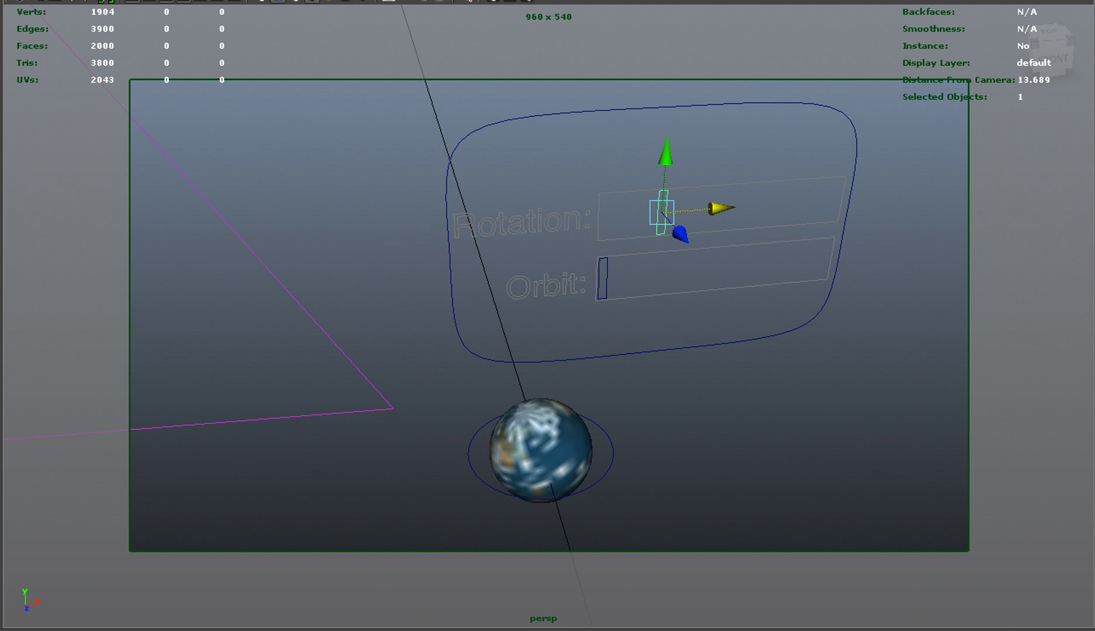1095x631 pixels.
Task: Select the rounded blue control panel outline
Action: [x=651, y=233]
